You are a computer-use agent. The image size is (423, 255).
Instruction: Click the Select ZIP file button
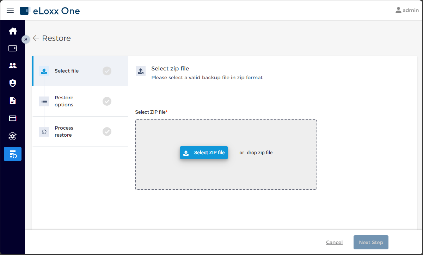tap(204, 153)
